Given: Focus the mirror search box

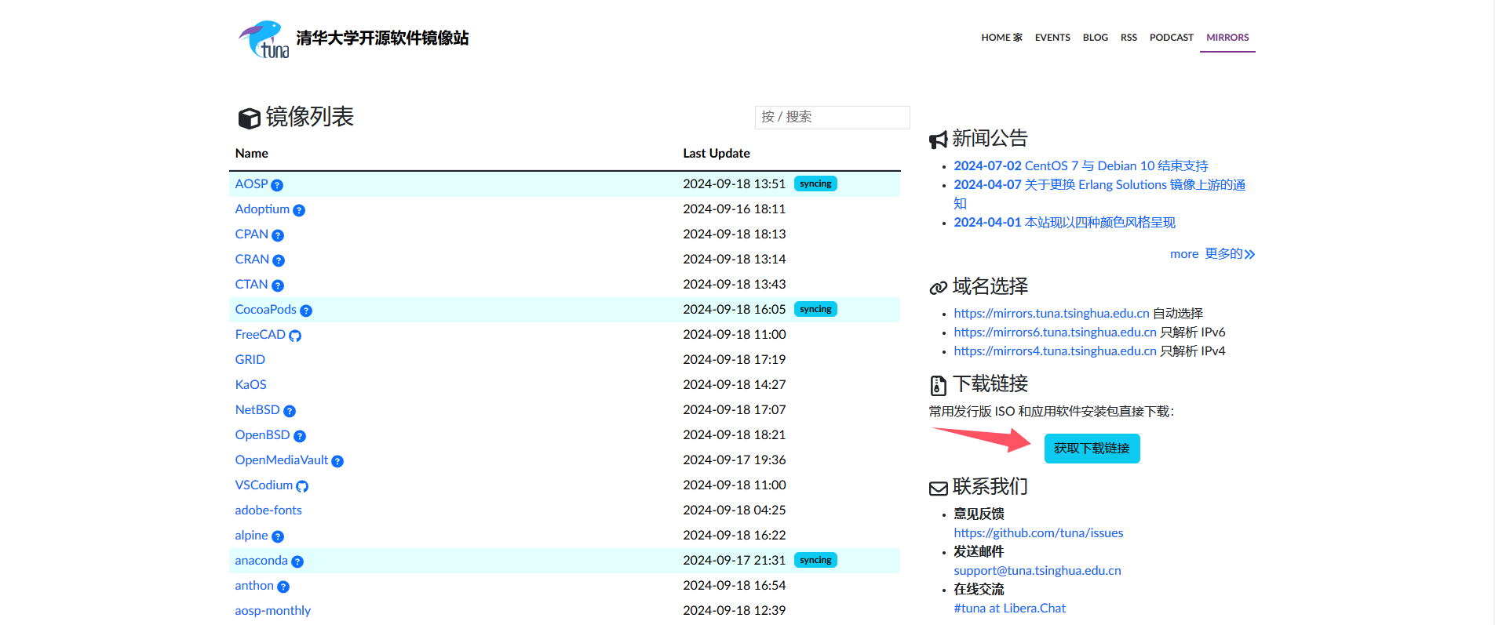Looking at the screenshot, I should click(x=832, y=117).
